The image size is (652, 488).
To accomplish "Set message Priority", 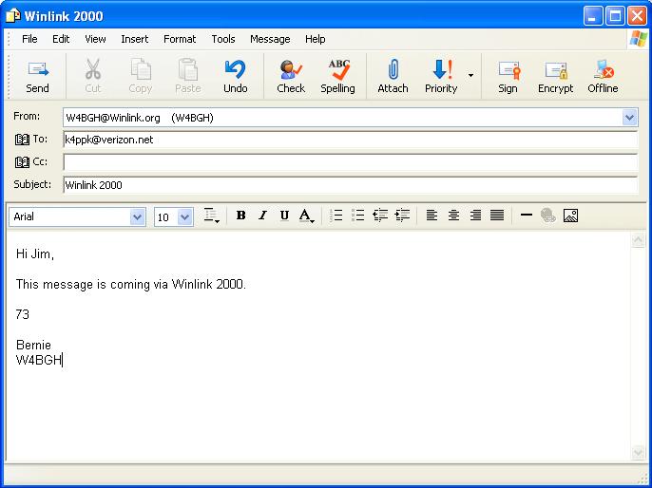I will point(441,76).
